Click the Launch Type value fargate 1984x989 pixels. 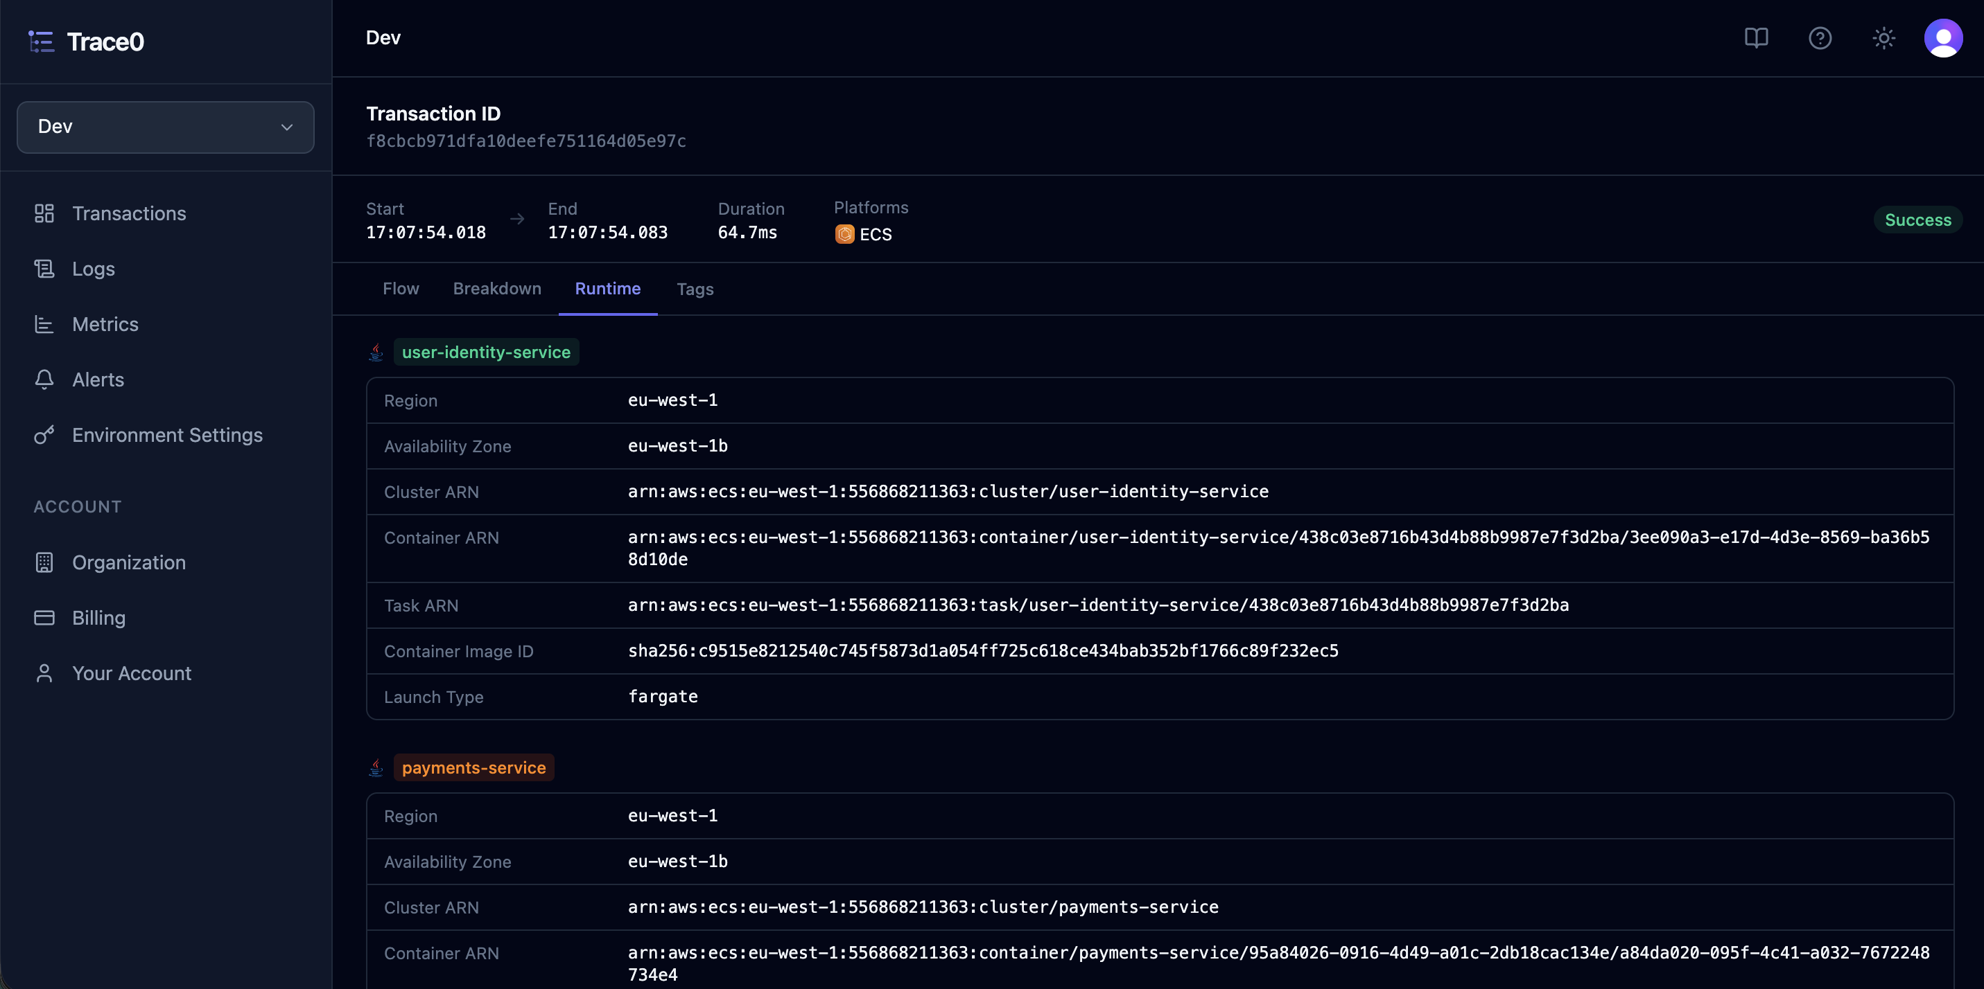662,697
